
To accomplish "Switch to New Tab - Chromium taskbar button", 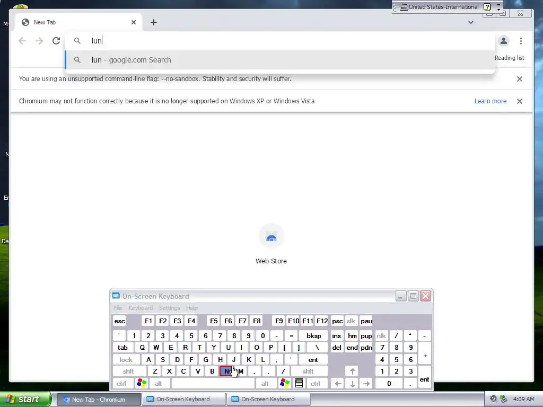I will point(98,399).
